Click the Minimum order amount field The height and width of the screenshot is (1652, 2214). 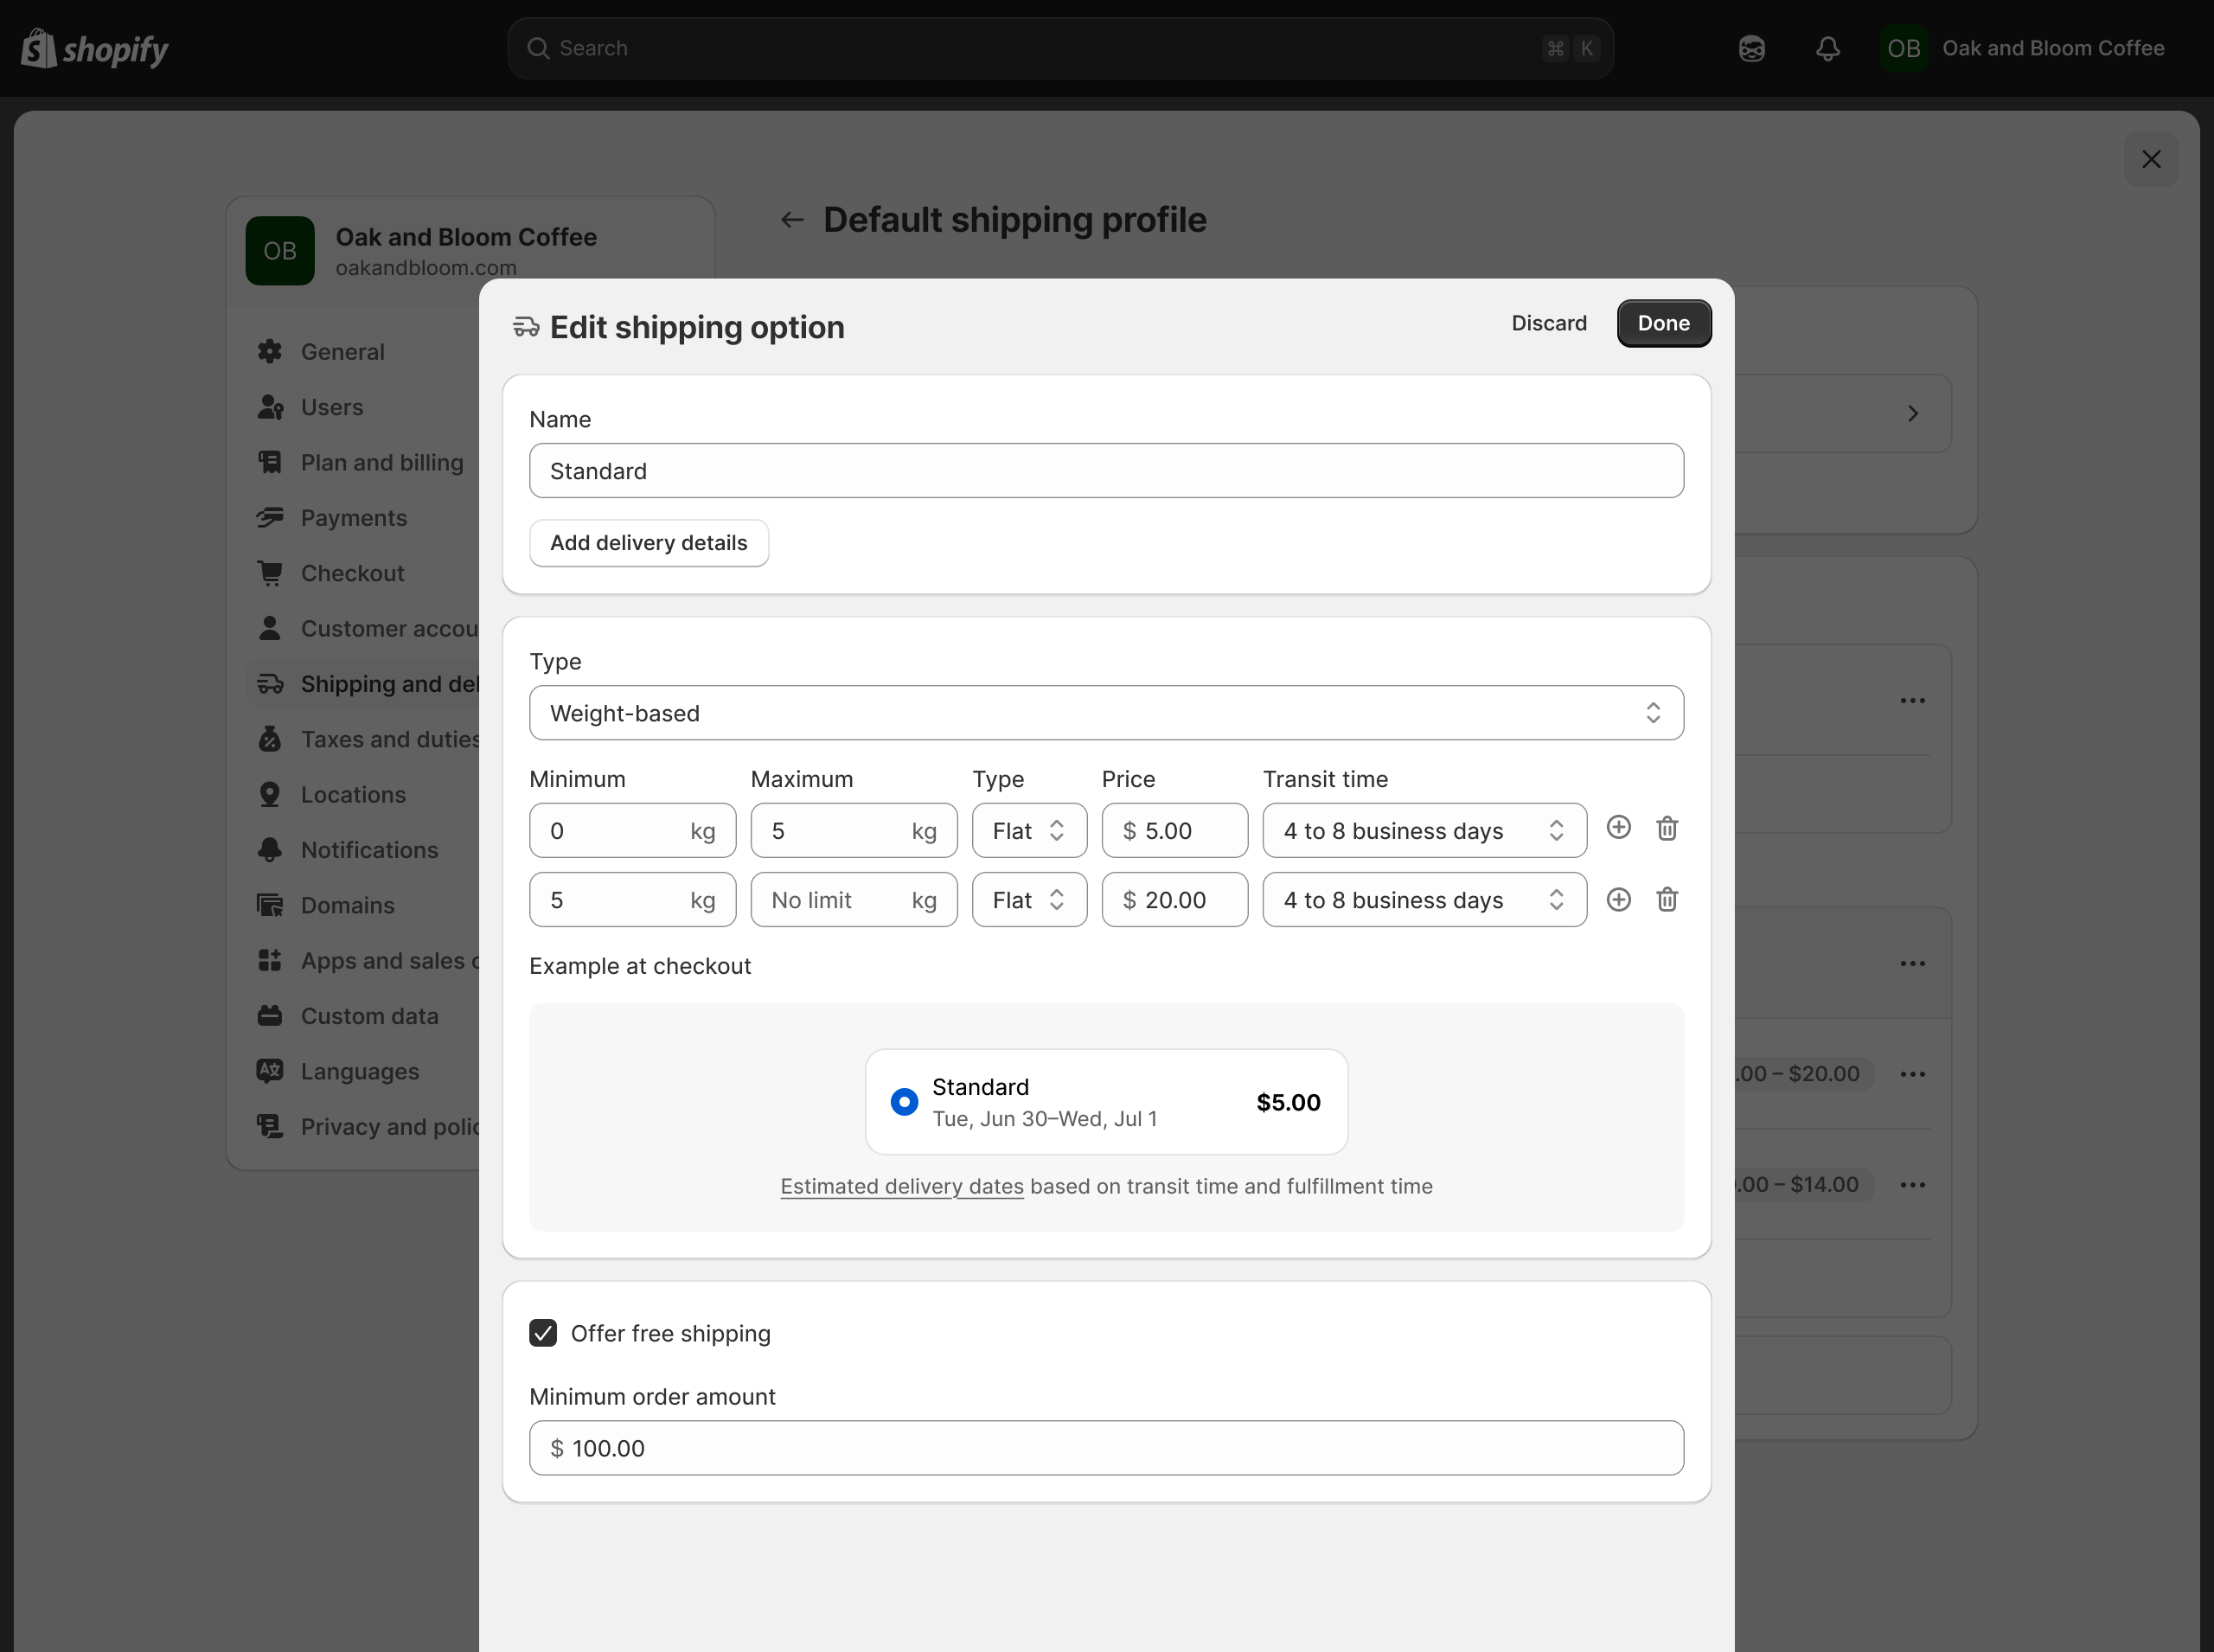coord(1106,1448)
